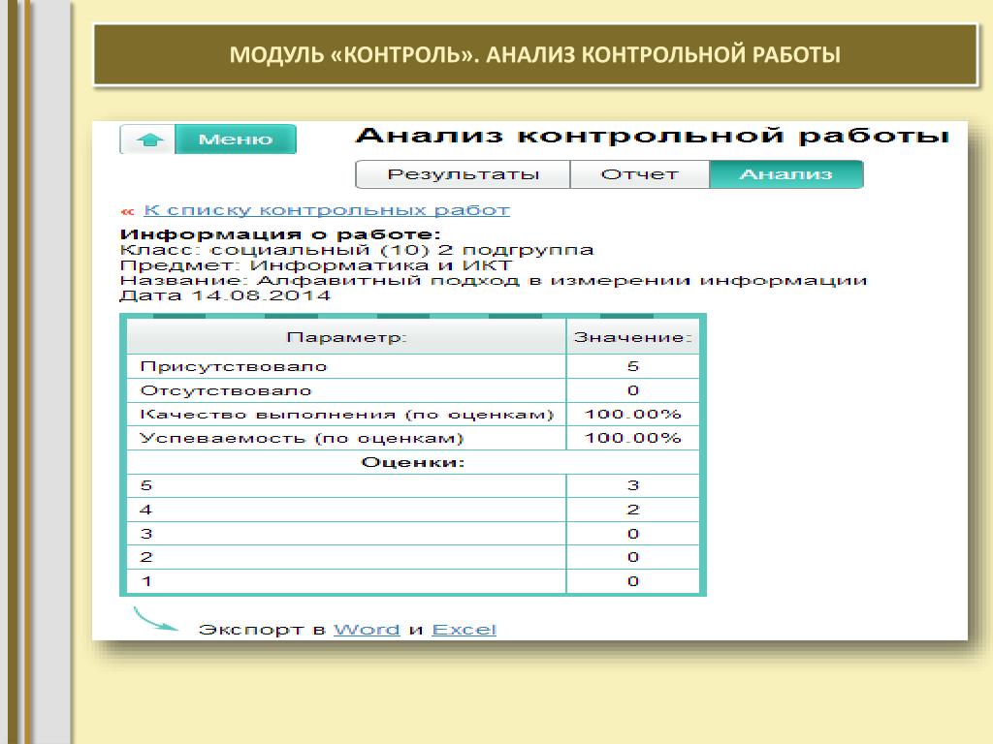
Task: Click the Качество выполнения value 100.00%
Action: [x=632, y=415]
